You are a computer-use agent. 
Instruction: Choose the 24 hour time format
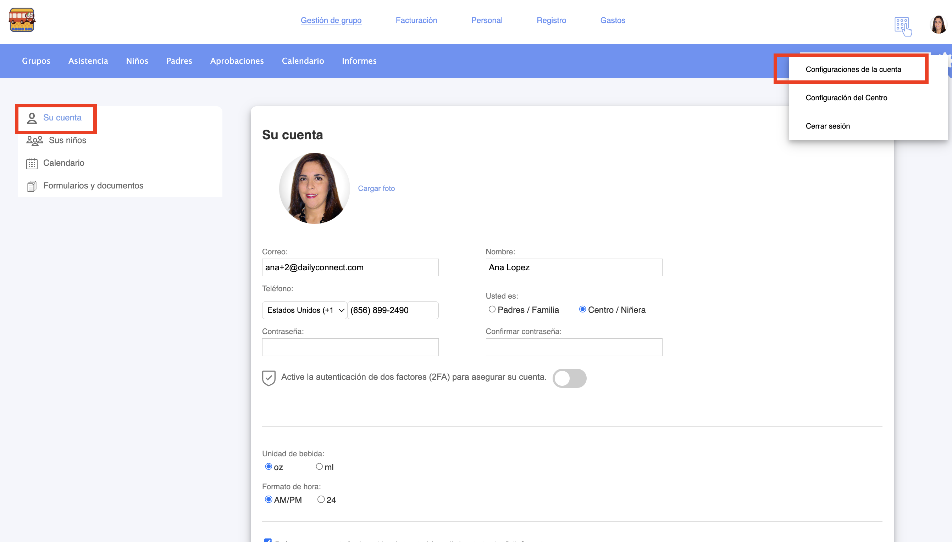coord(321,499)
